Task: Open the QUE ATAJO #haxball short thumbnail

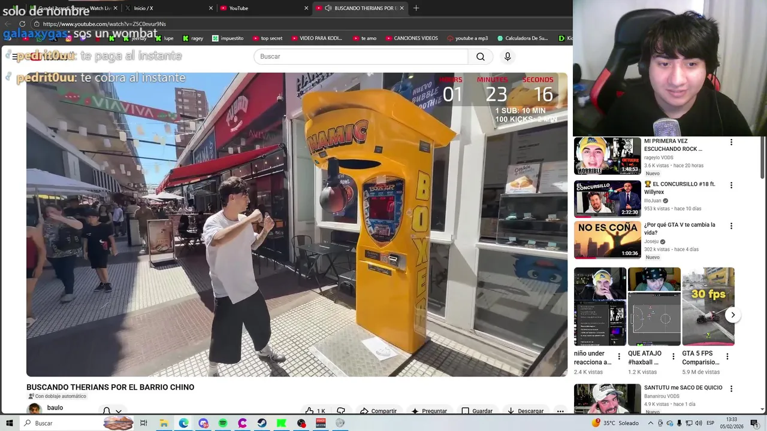Action: [x=654, y=306]
